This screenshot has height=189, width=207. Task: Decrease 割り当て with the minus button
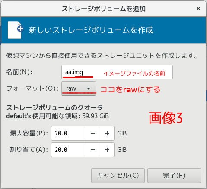pos(93,150)
